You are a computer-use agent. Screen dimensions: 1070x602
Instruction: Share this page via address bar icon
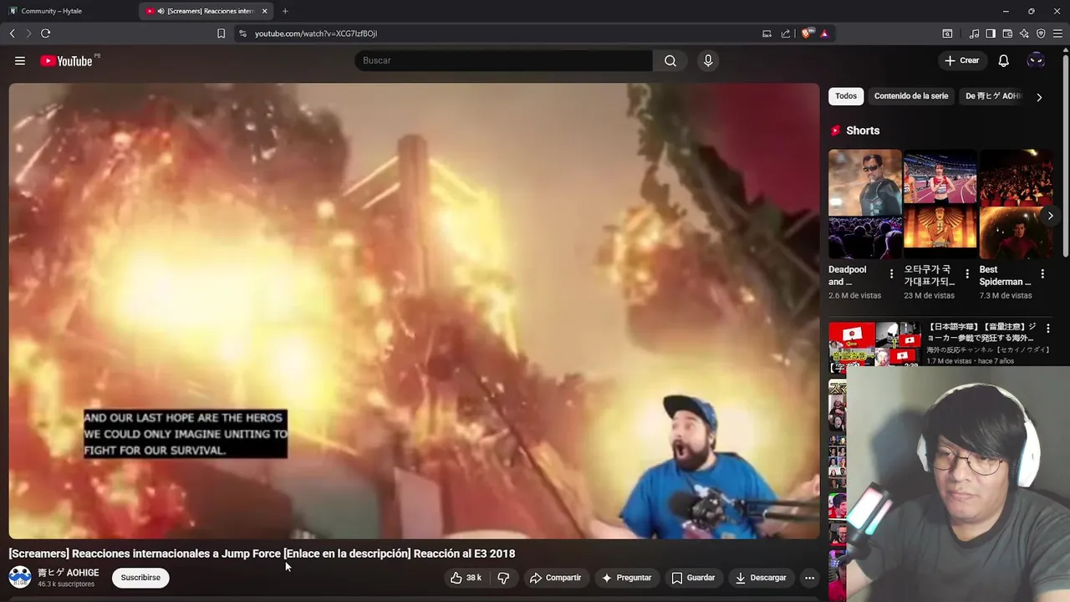coord(786,33)
